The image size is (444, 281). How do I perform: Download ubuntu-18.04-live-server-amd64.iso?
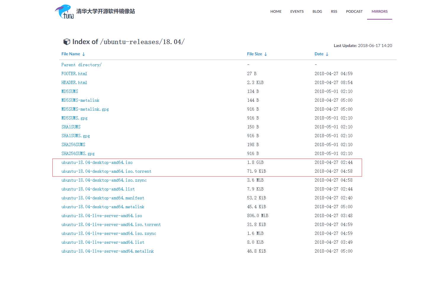click(x=102, y=216)
